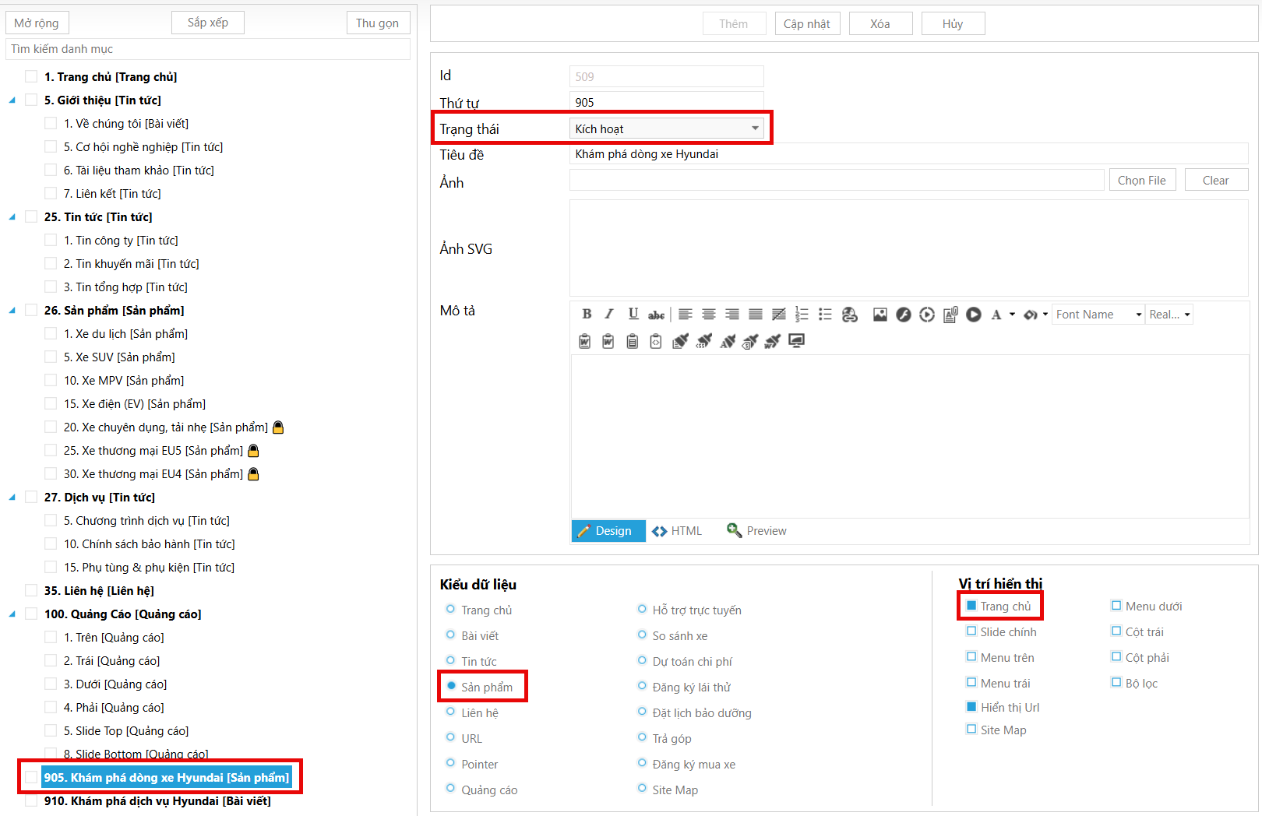
Task: Apply italic formatting in the editor
Action: point(609,314)
